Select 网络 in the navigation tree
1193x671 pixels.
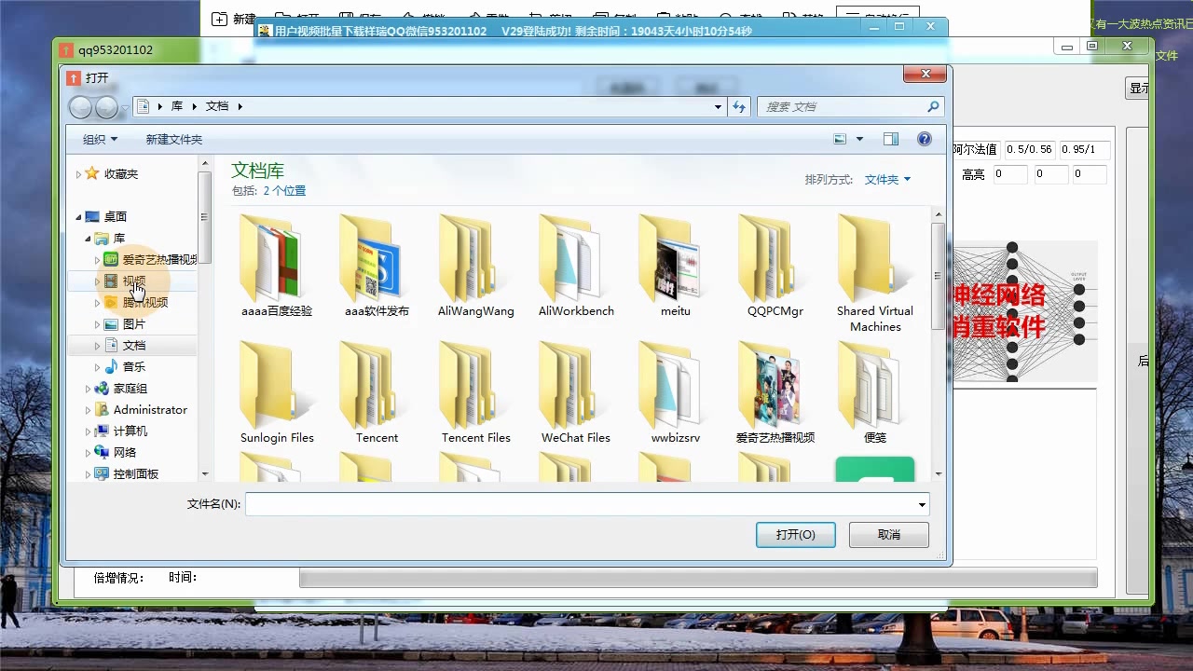(125, 452)
